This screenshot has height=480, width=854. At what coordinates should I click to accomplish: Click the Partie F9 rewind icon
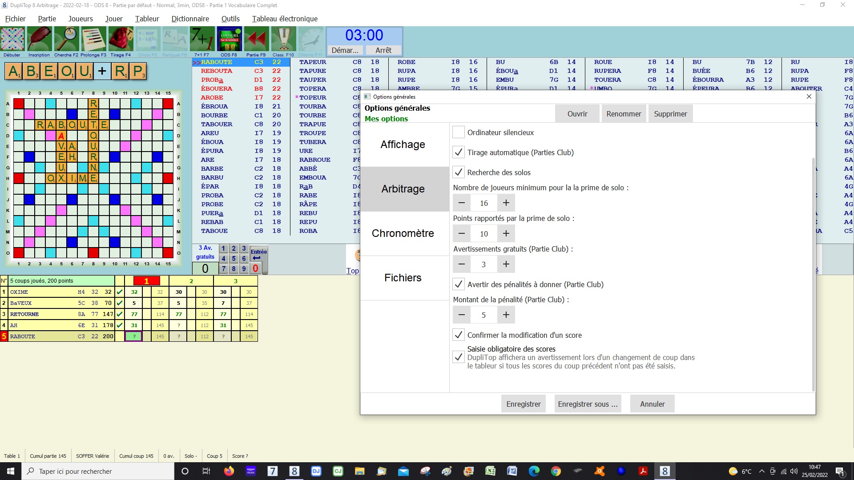[x=256, y=40]
